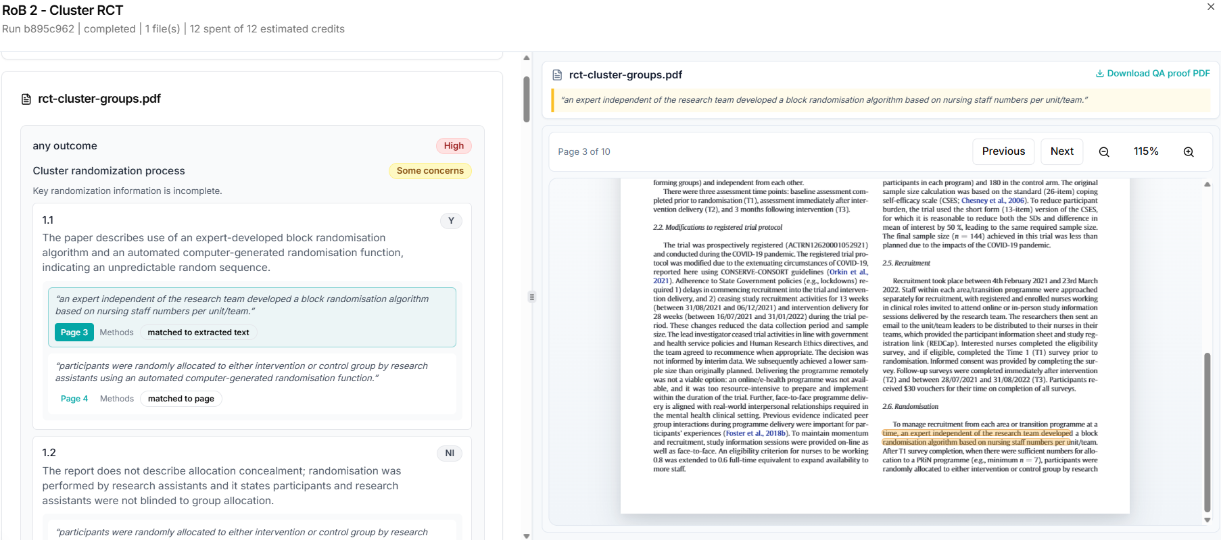Click the '2.5. Recruitment' section heading
Viewport: 1221px width, 540px height.
click(x=906, y=264)
